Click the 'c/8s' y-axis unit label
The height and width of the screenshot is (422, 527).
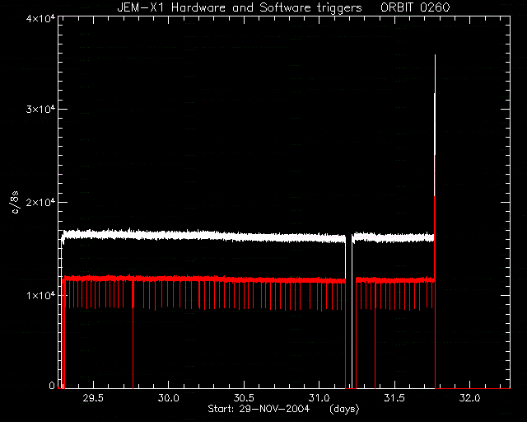pyautogui.click(x=15, y=203)
